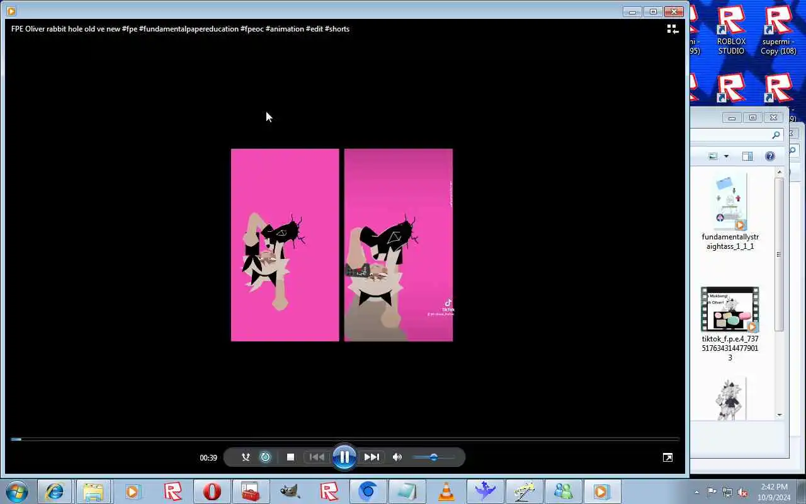Viewport: 806px width, 504px height.
Task: Open Internet Explorer from the taskbar
Action: coord(54,491)
